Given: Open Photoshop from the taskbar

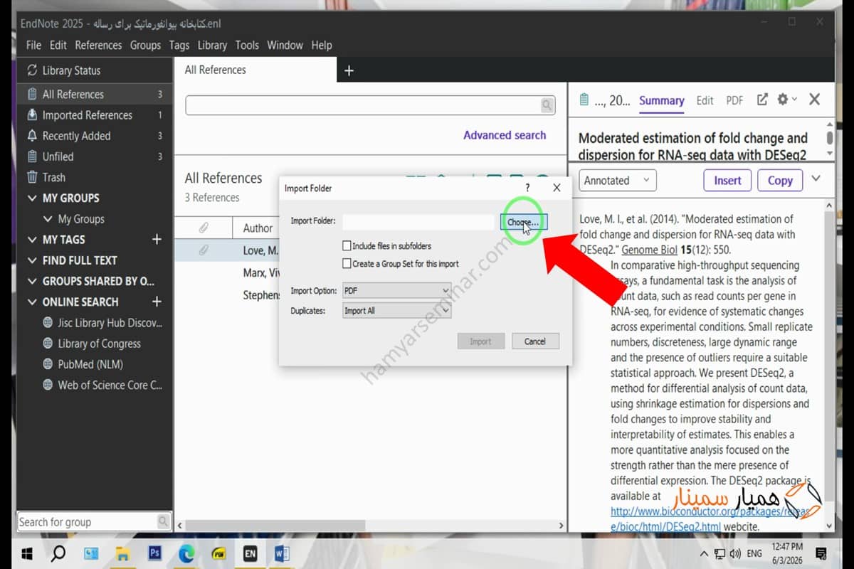Looking at the screenshot, I should click(154, 553).
